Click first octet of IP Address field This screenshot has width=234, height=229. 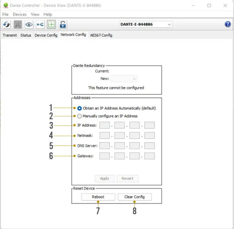[x=105, y=125]
